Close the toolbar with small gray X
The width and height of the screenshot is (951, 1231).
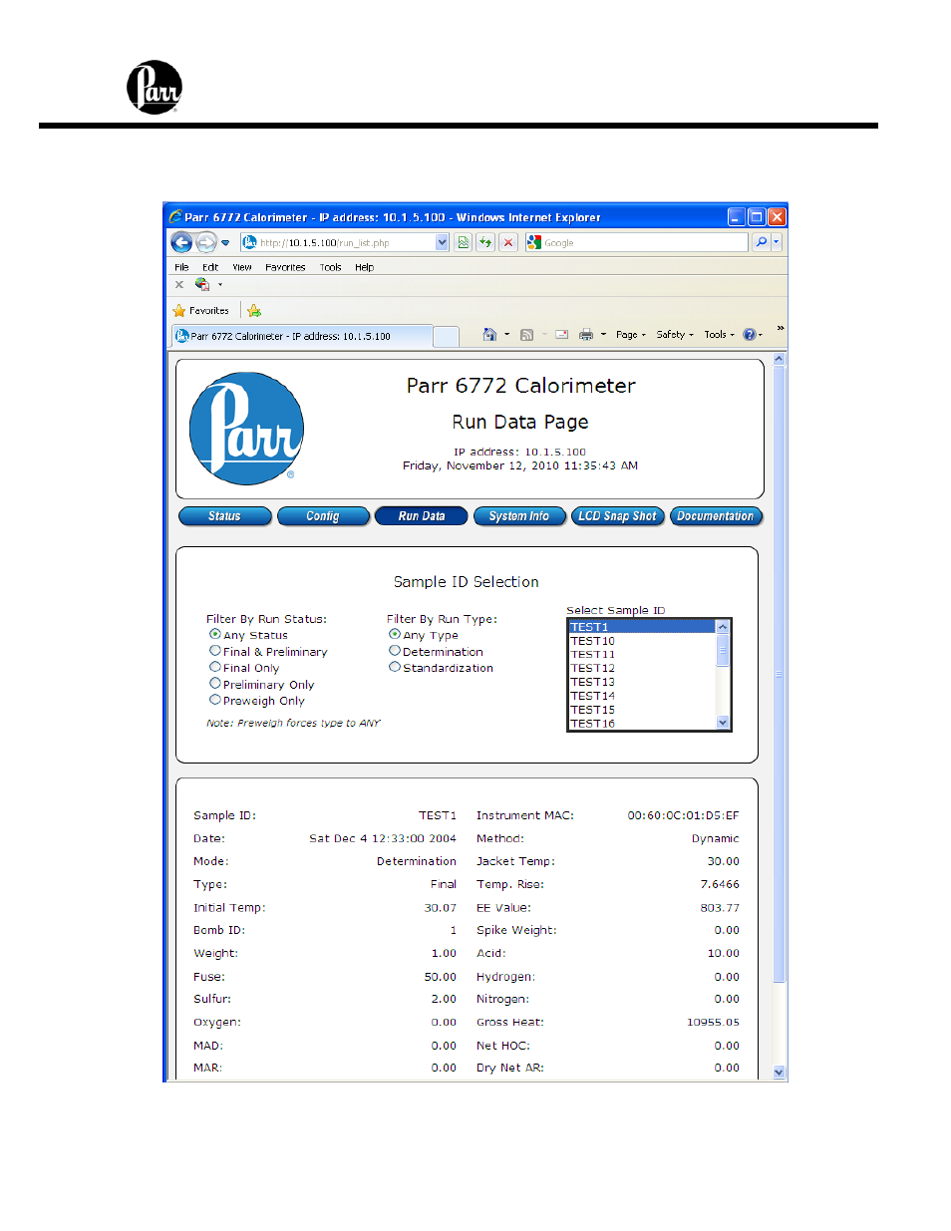179,285
